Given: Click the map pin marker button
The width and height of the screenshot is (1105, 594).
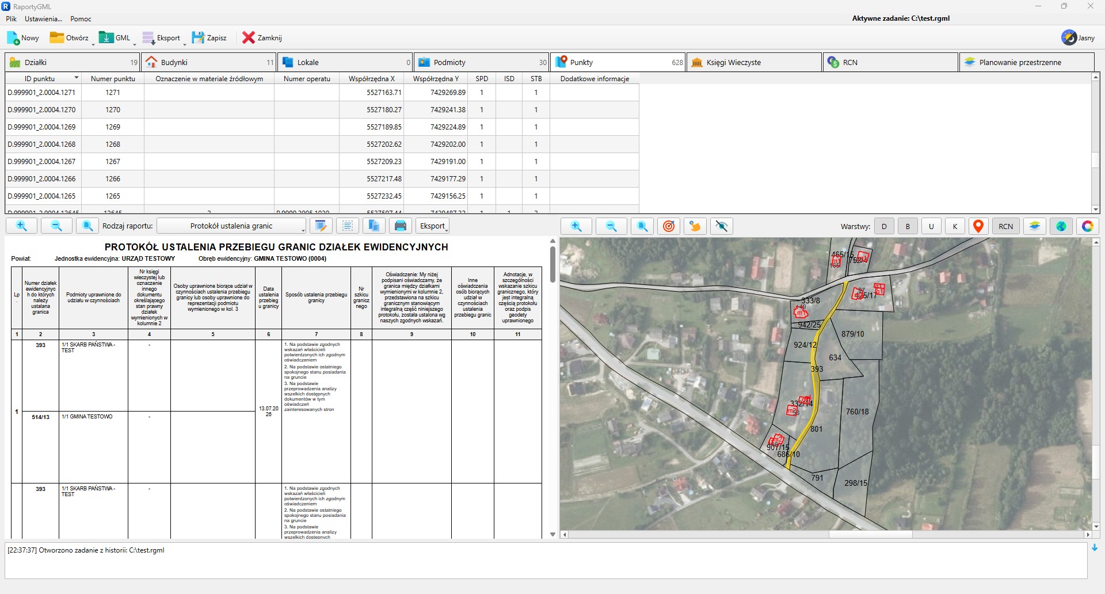Looking at the screenshot, I should click(x=978, y=226).
